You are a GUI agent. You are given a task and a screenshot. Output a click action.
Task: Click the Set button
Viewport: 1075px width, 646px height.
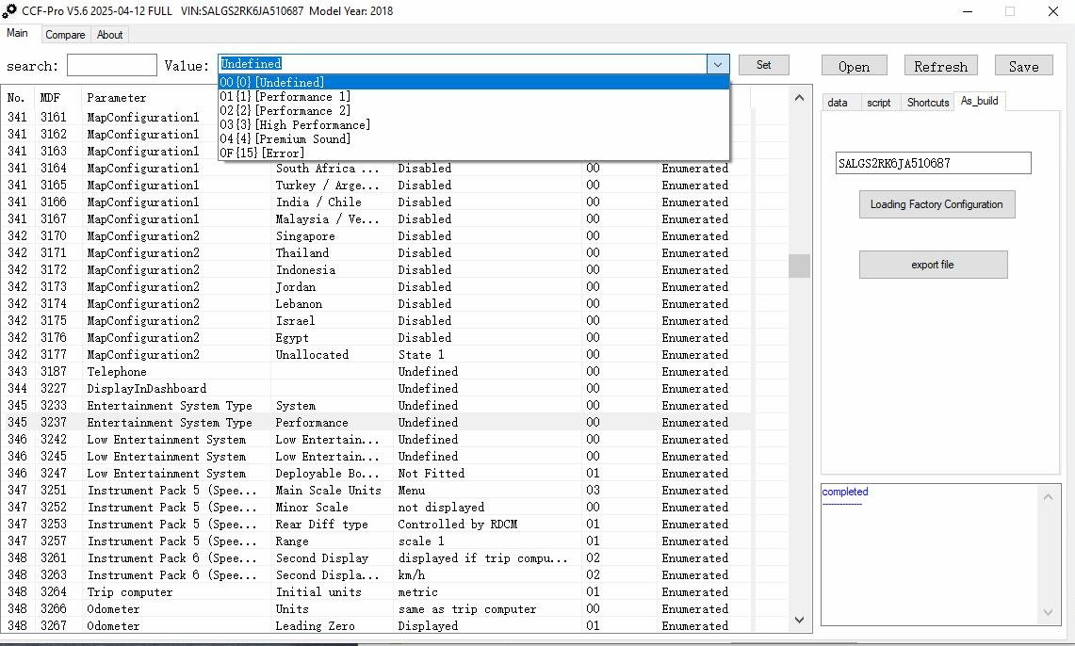[764, 65]
